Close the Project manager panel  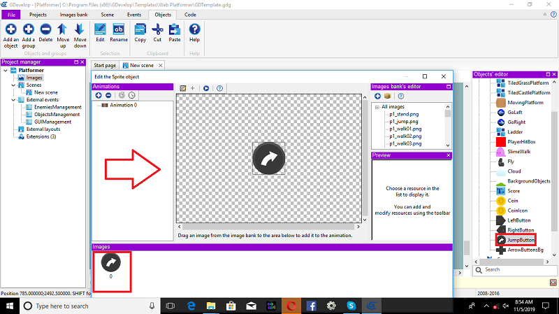point(82,62)
